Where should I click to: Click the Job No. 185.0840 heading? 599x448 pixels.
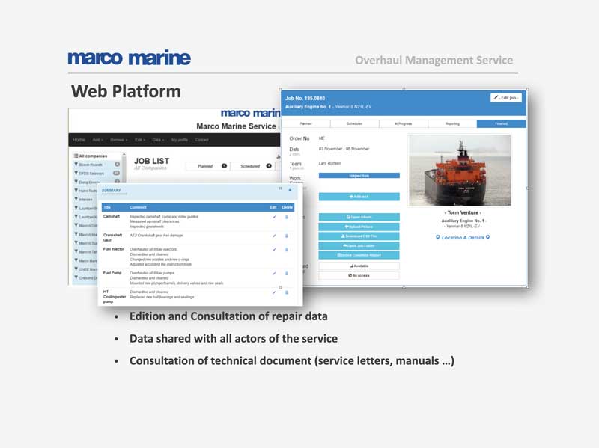(305, 98)
